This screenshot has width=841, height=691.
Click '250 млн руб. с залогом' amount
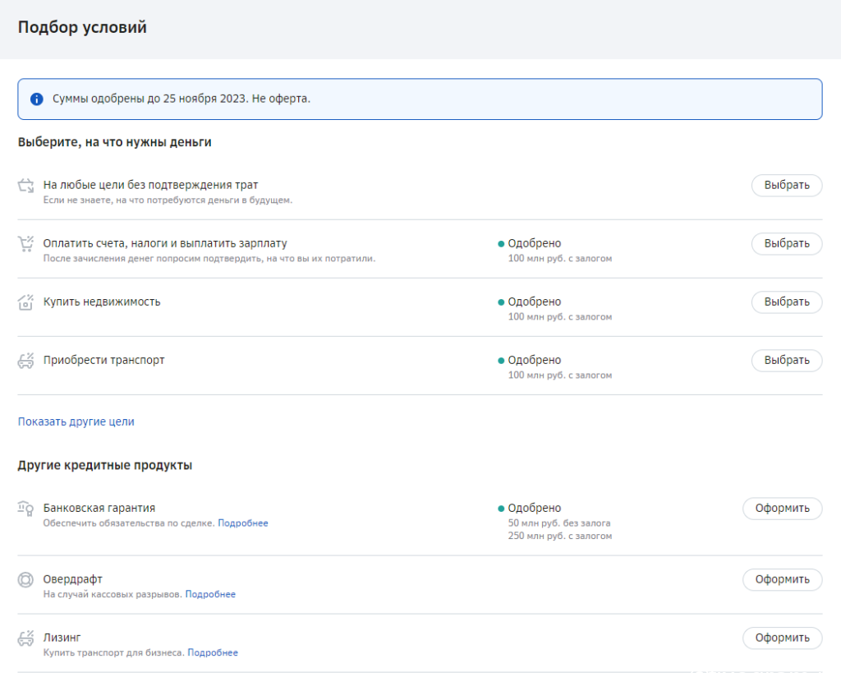560,536
